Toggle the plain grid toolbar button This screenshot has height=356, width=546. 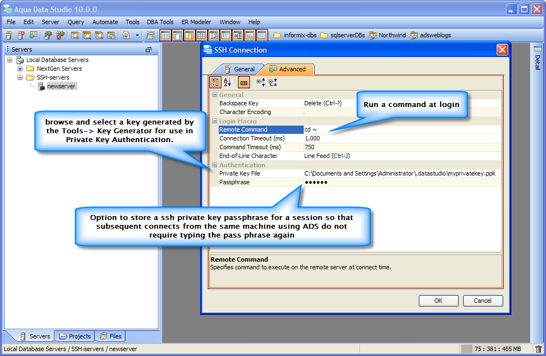[201, 35]
